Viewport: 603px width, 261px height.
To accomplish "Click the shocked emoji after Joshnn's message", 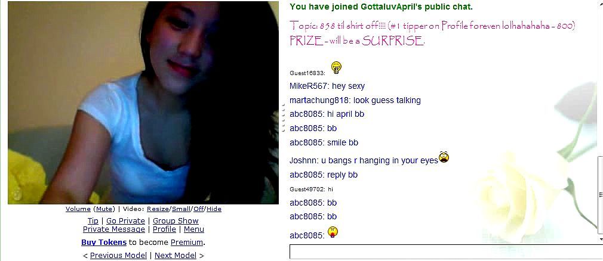I will tap(444, 157).
